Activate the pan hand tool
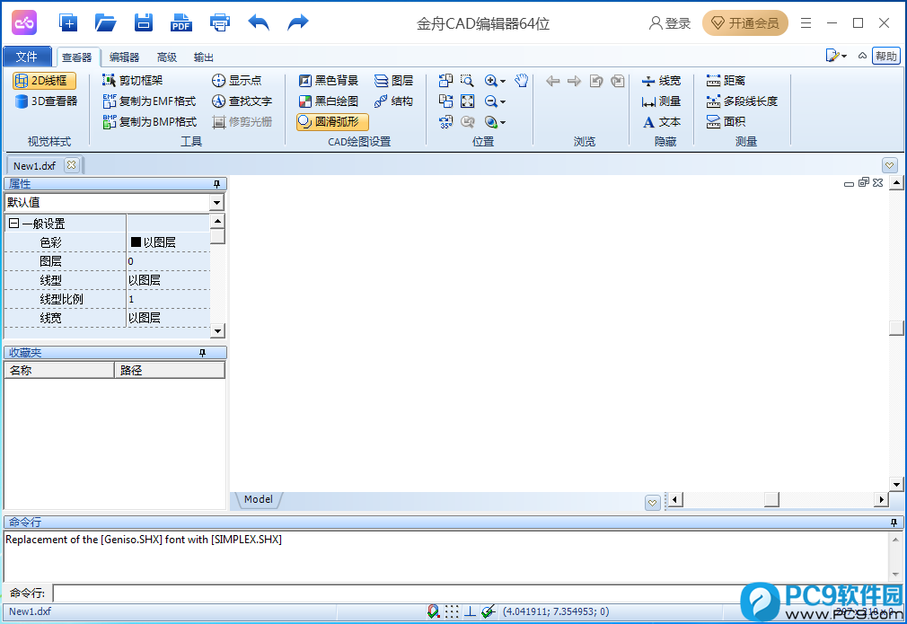 click(521, 81)
